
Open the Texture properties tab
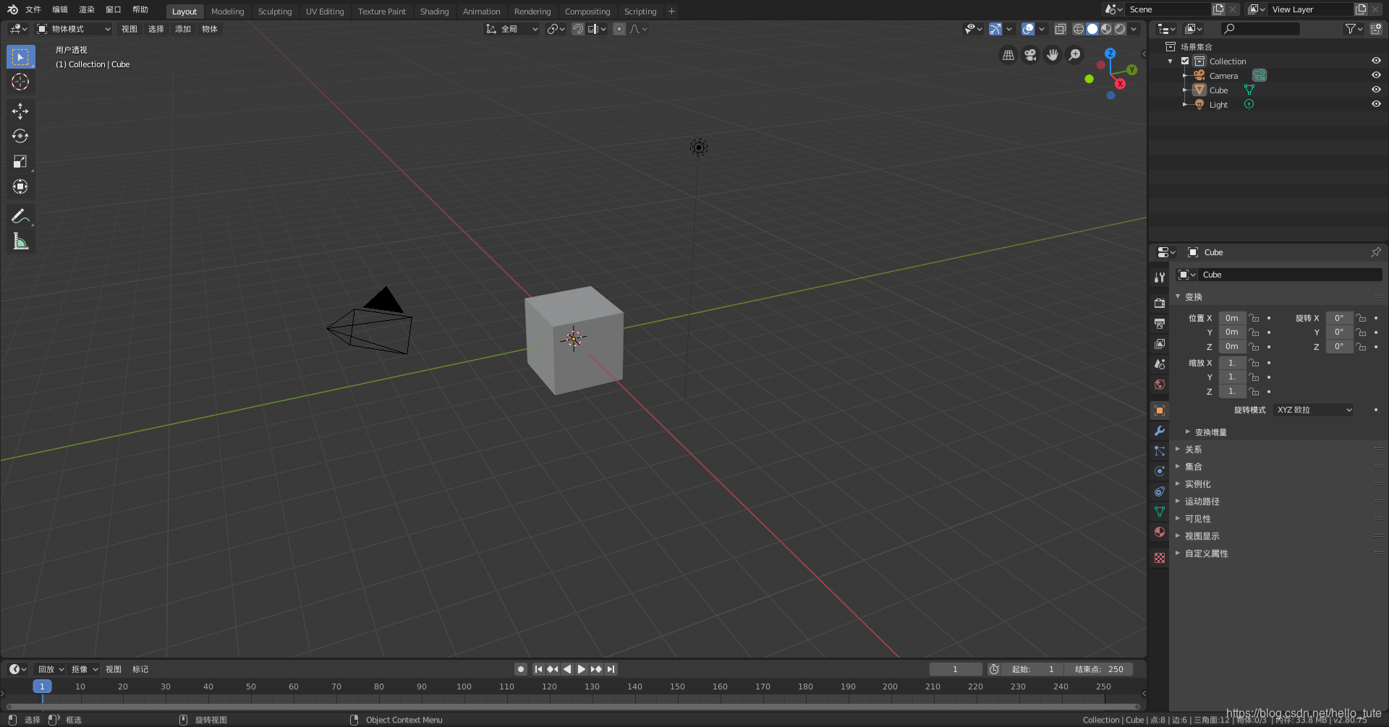click(1160, 558)
